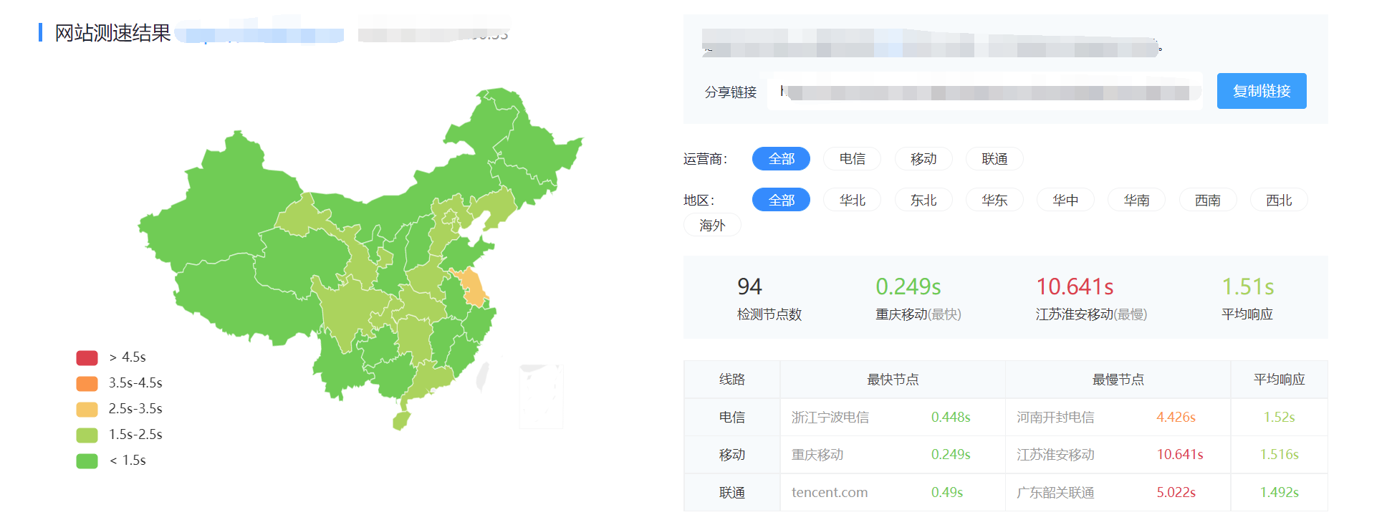1392x530 pixels.
Task: Select 全部 under 运营商 filter
Action: 781,159
